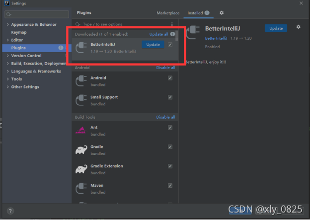Disable the Maven plugin checkbox
The image size is (310, 220).
click(170, 186)
